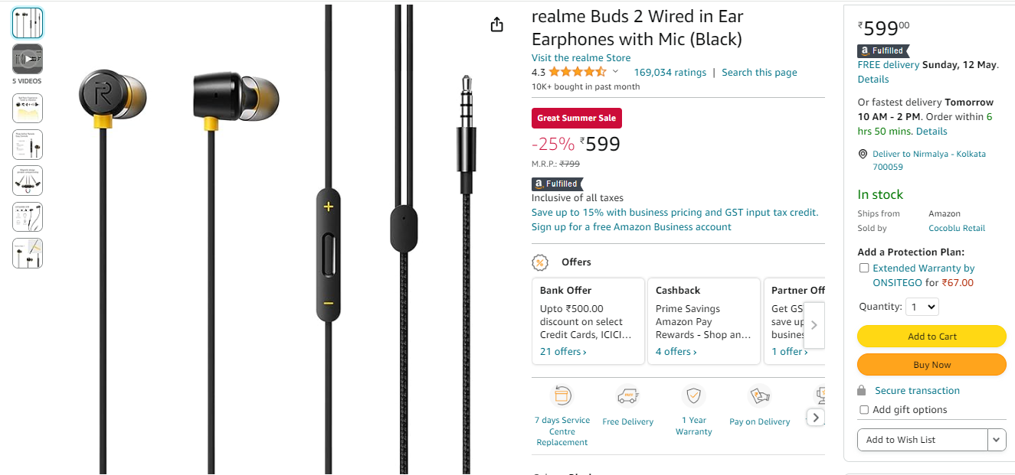This screenshot has width=1015, height=475.
Task: Click the Buy Now button
Action: pyautogui.click(x=932, y=365)
